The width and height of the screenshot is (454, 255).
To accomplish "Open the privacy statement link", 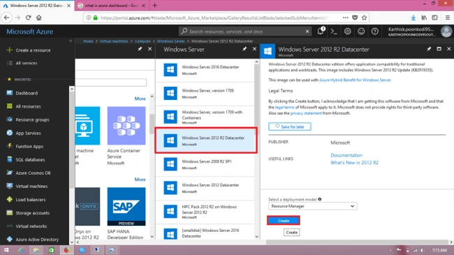I will click(306, 113).
